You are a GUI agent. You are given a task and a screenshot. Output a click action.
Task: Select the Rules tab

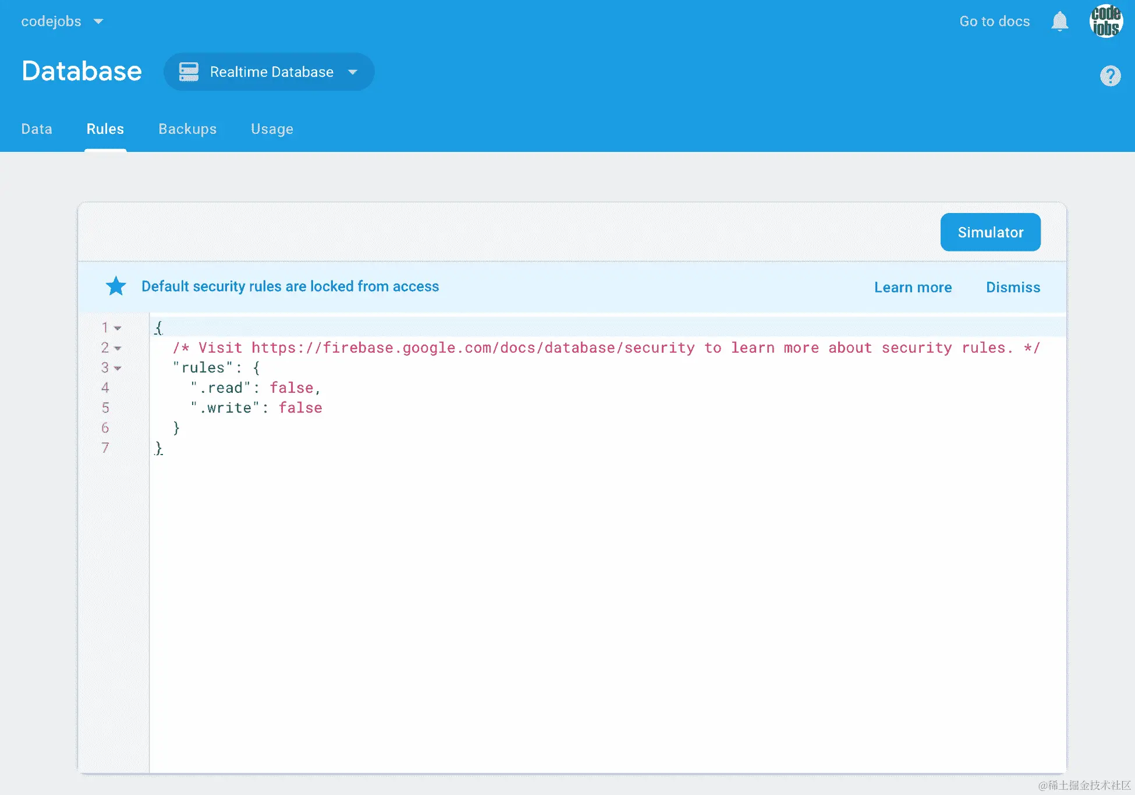[x=105, y=129]
